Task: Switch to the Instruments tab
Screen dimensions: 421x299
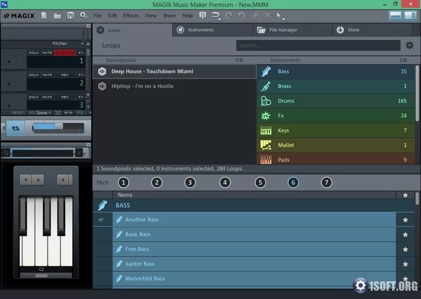Action: click(x=213, y=30)
